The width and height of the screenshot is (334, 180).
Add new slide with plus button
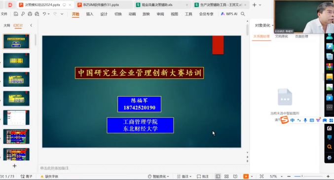tap(14, 166)
